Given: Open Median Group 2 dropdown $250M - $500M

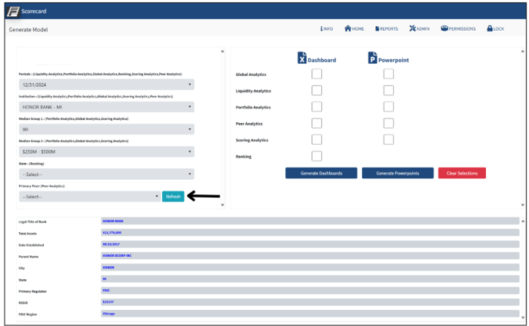Looking at the screenshot, I should click(x=106, y=151).
